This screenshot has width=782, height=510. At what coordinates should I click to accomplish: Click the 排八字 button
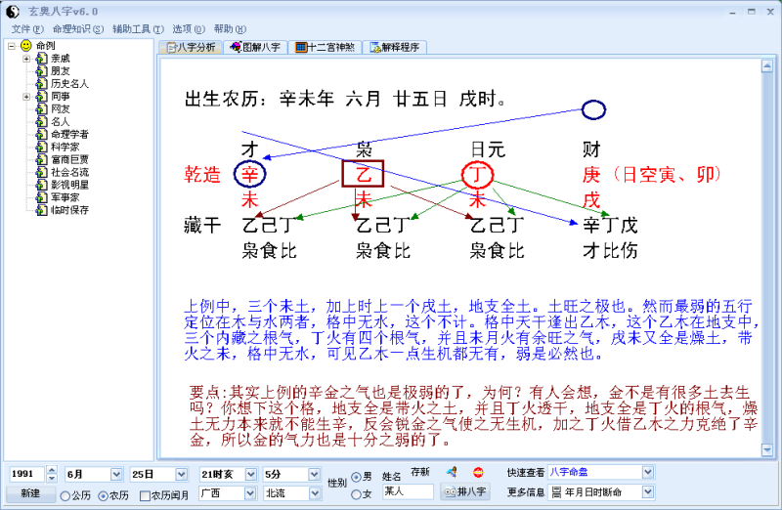[465, 492]
